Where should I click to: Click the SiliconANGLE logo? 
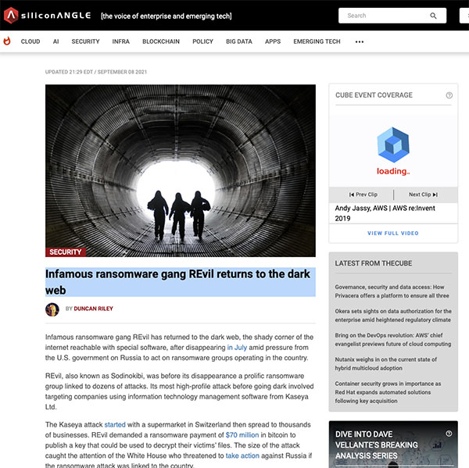pyautogui.click(x=47, y=16)
